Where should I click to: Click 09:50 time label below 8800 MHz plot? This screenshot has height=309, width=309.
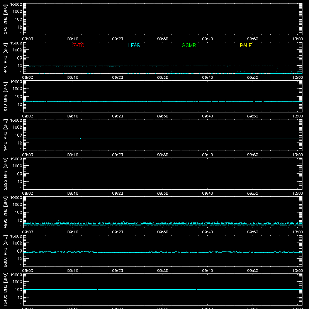253,271
